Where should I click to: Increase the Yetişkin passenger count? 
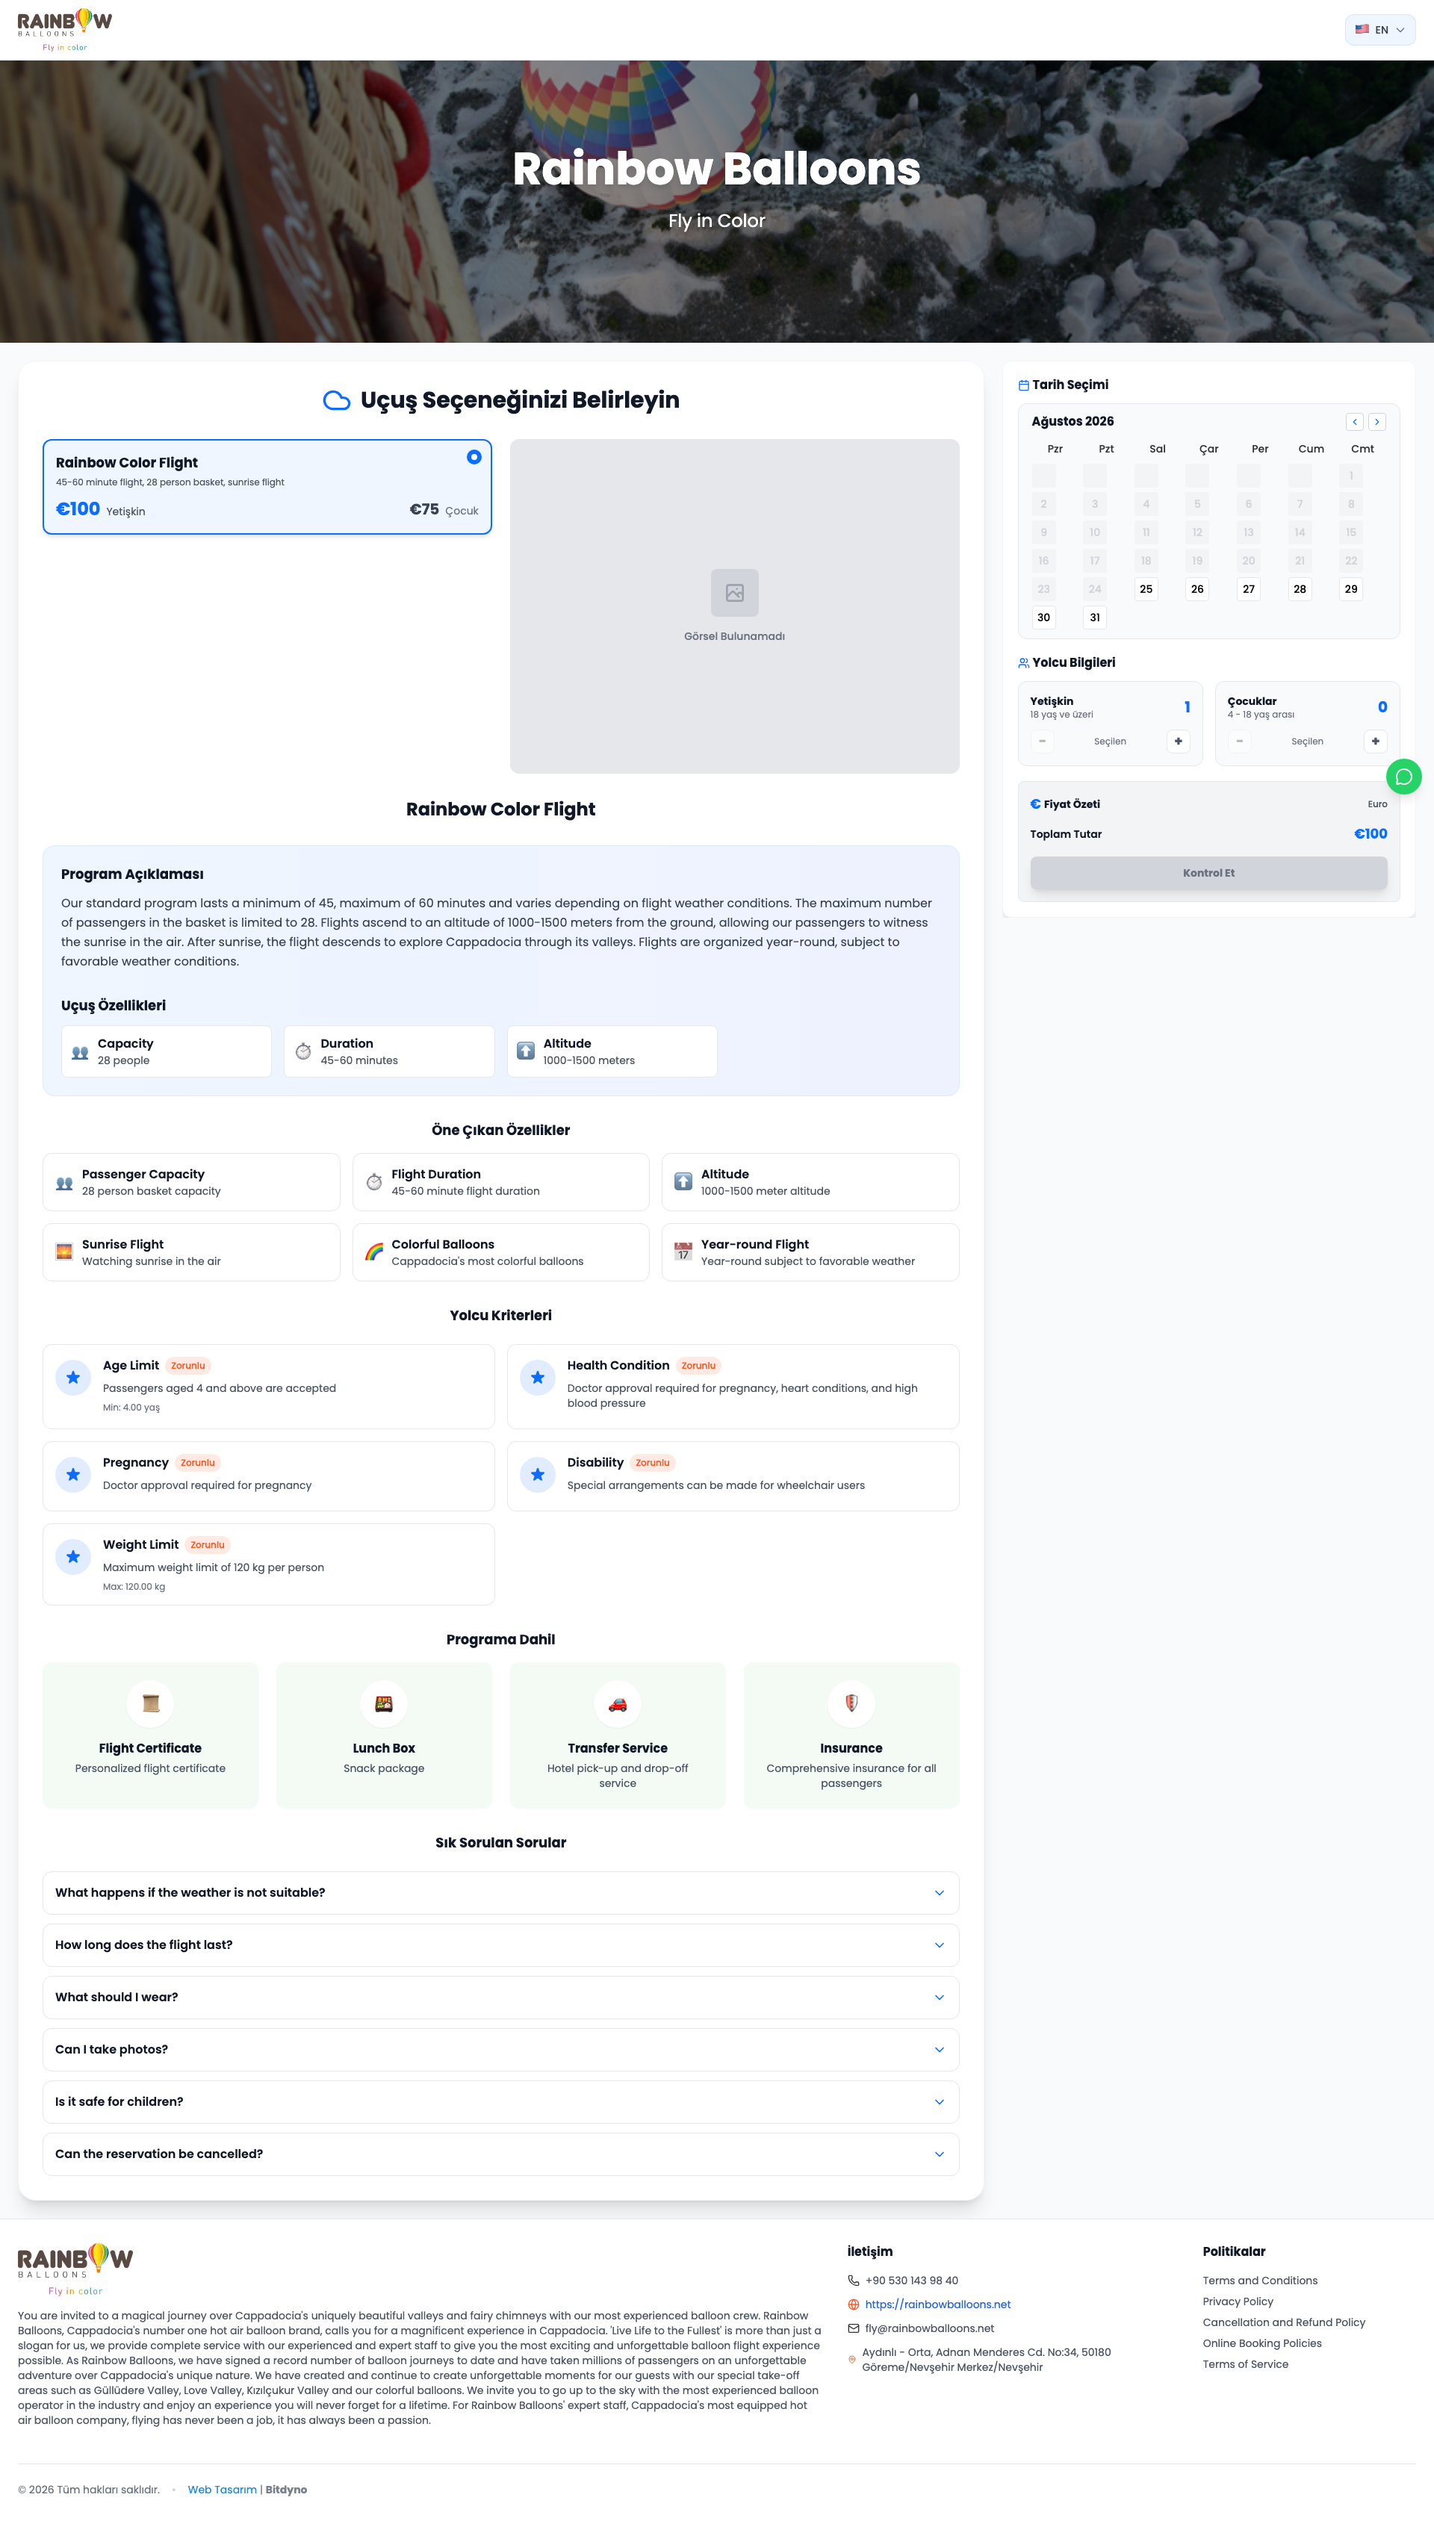click(x=1179, y=742)
